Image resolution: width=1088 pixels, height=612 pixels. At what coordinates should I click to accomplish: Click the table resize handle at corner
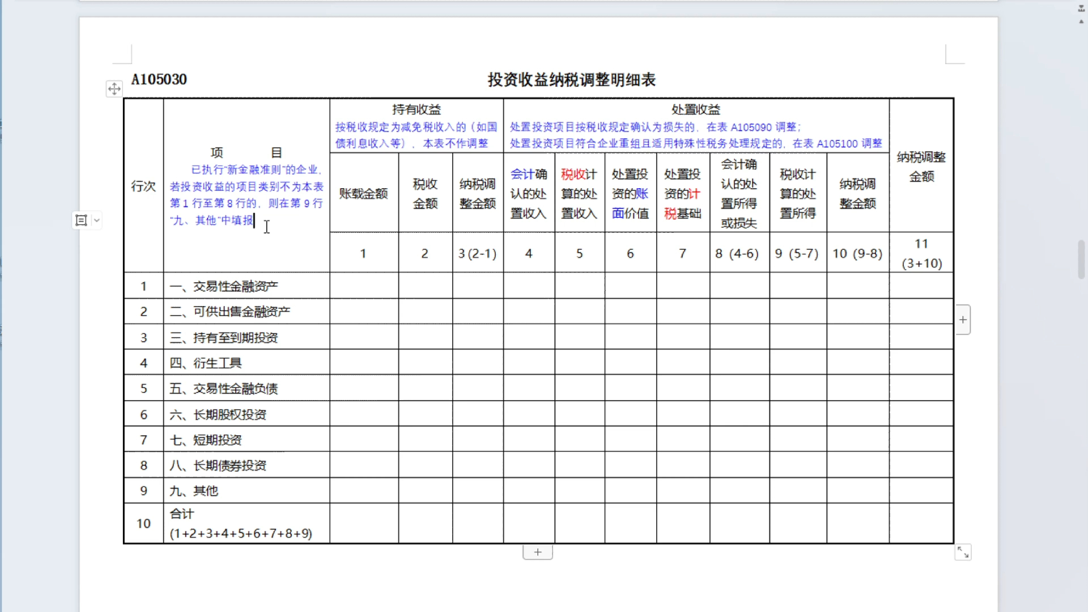963,552
